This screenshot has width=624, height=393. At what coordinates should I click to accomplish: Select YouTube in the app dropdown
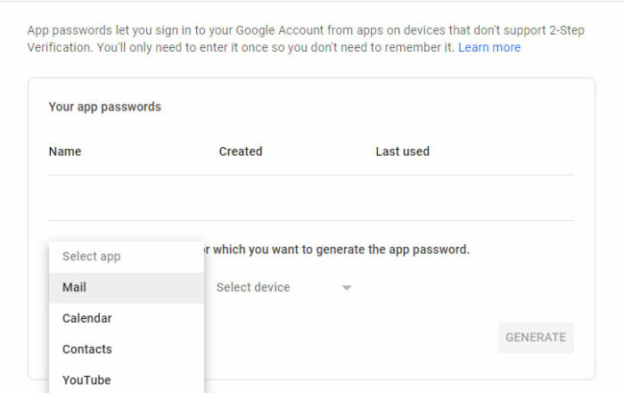(127, 380)
